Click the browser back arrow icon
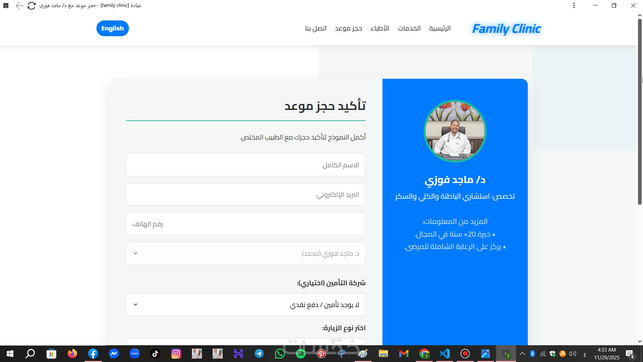The height and width of the screenshot is (362, 643). pyautogui.click(x=19, y=6)
